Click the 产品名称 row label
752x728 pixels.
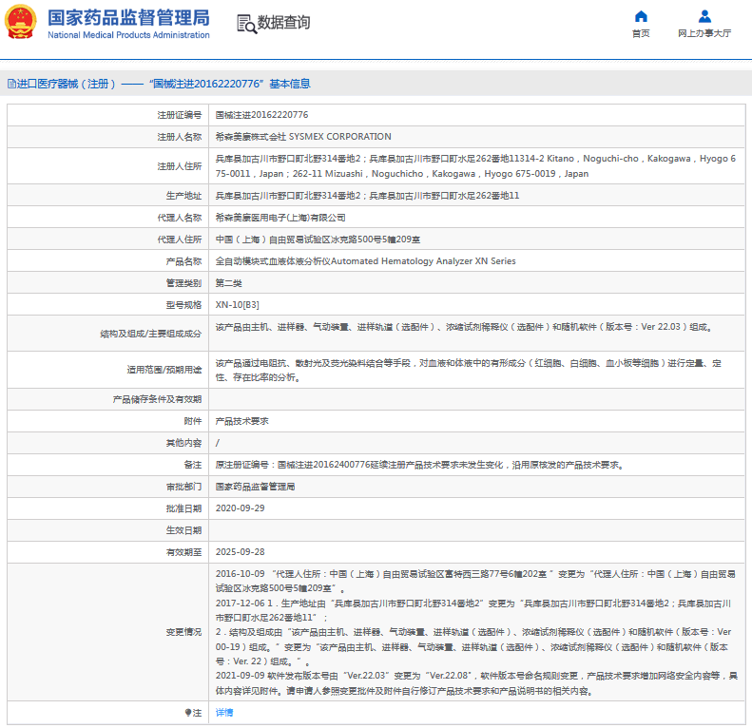[x=183, y=261]
